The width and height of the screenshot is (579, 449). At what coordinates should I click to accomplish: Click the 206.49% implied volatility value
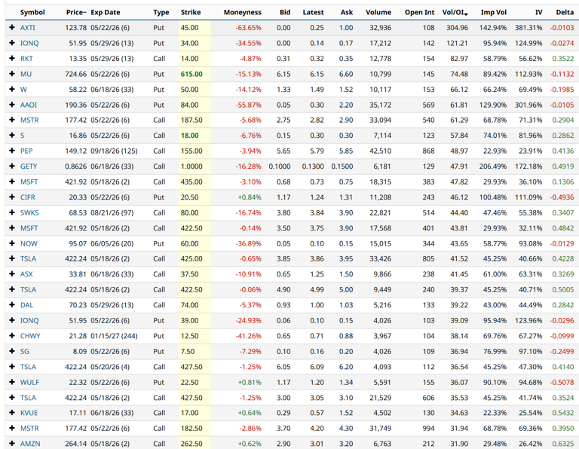pyautogui.click(x=493, y=166)
